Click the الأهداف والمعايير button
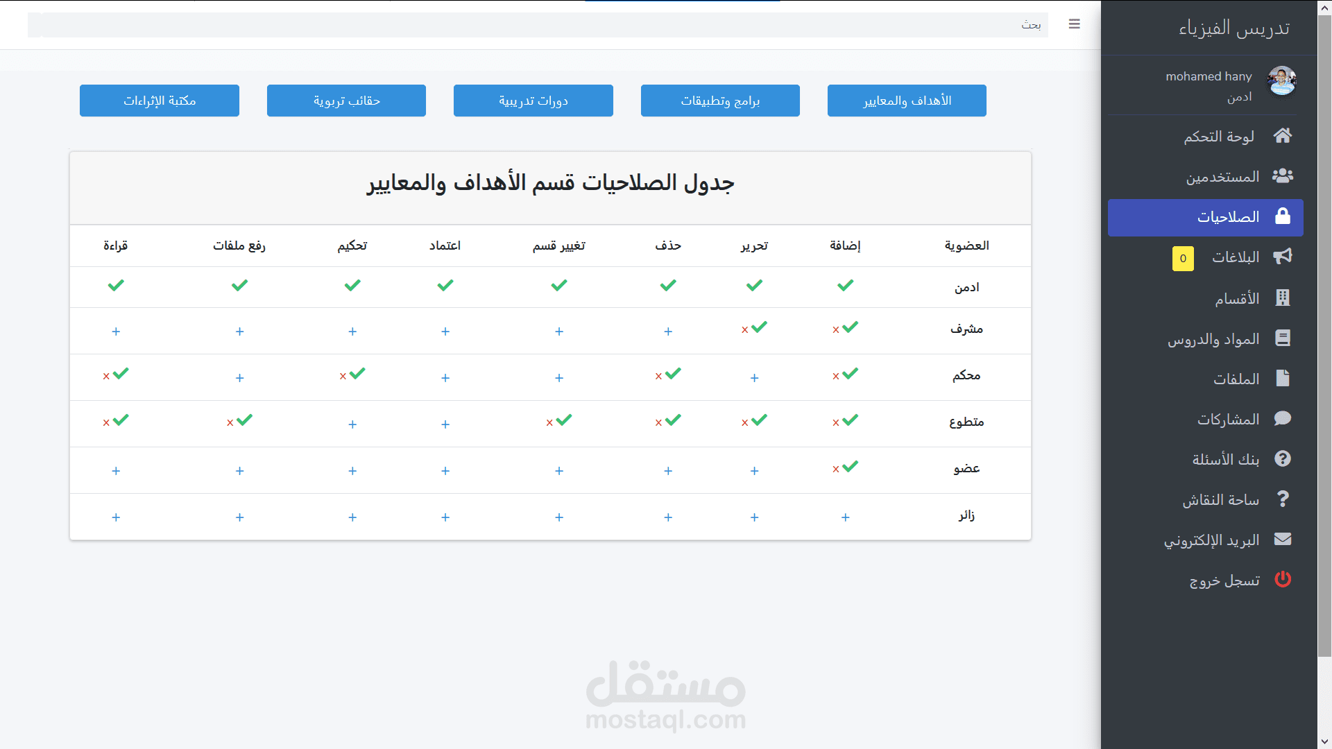Viewport: 1332px width, 749px height. tap(907, 101)
